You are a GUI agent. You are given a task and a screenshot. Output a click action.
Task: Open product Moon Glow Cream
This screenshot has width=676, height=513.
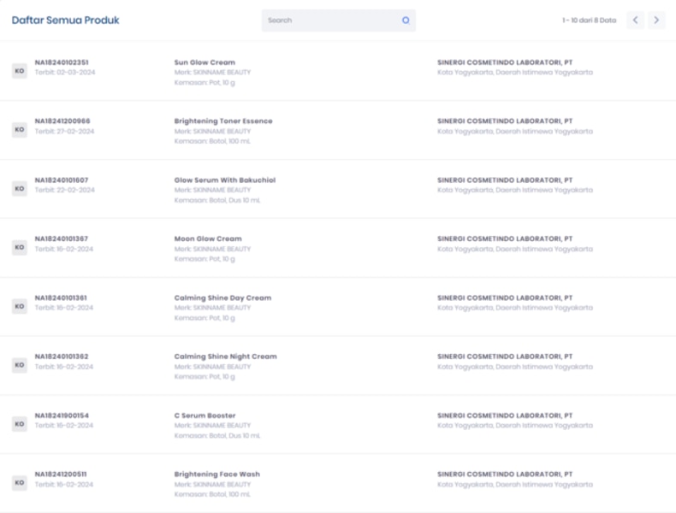coord(208,239)
